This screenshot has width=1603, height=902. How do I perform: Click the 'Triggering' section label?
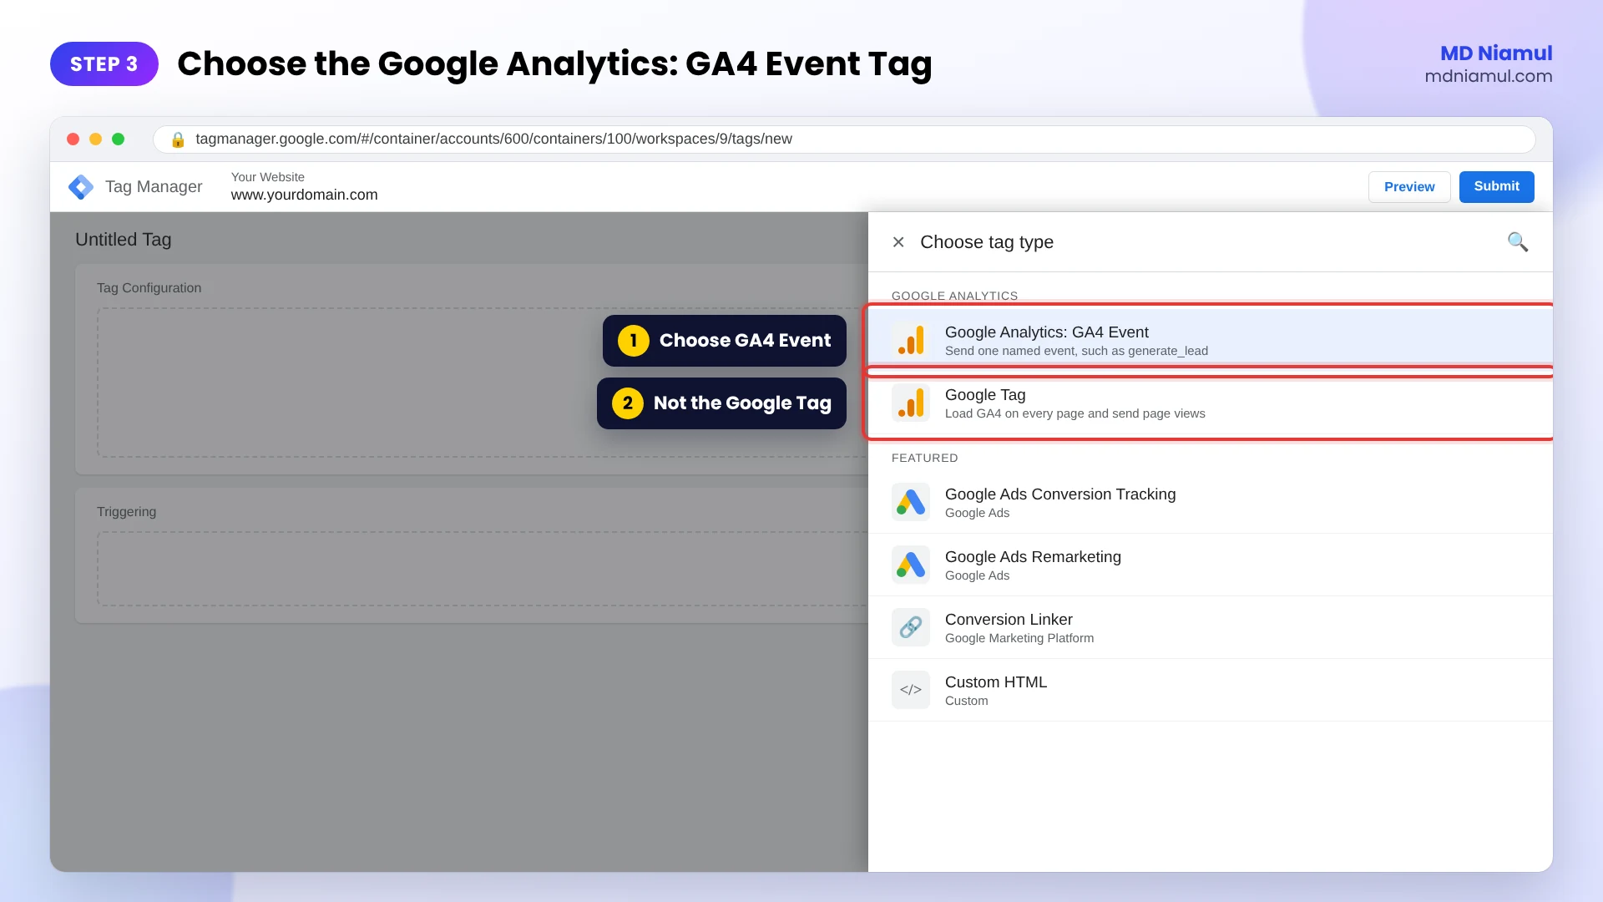point(127,512)
